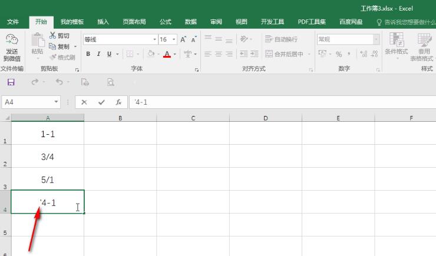Confirm the entry with the checkmark icon

click(x=101, y=102)
